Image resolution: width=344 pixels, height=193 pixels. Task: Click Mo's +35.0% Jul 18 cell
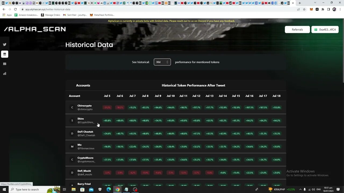click(276, 147)
